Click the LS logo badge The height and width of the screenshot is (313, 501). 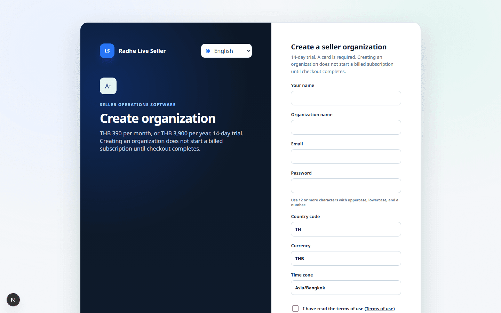tap(107, 51)
